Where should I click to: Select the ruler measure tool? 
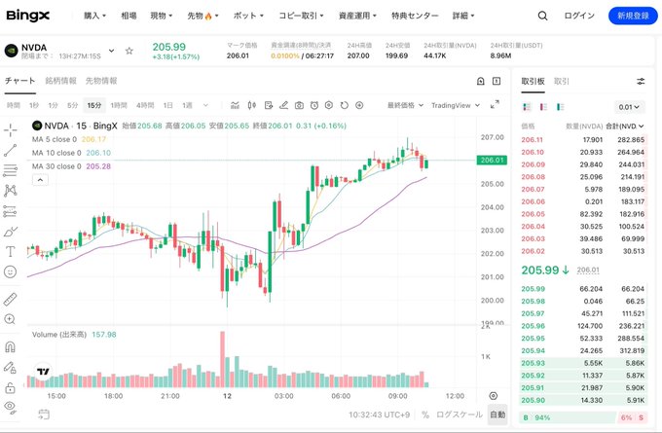point(10,300)
